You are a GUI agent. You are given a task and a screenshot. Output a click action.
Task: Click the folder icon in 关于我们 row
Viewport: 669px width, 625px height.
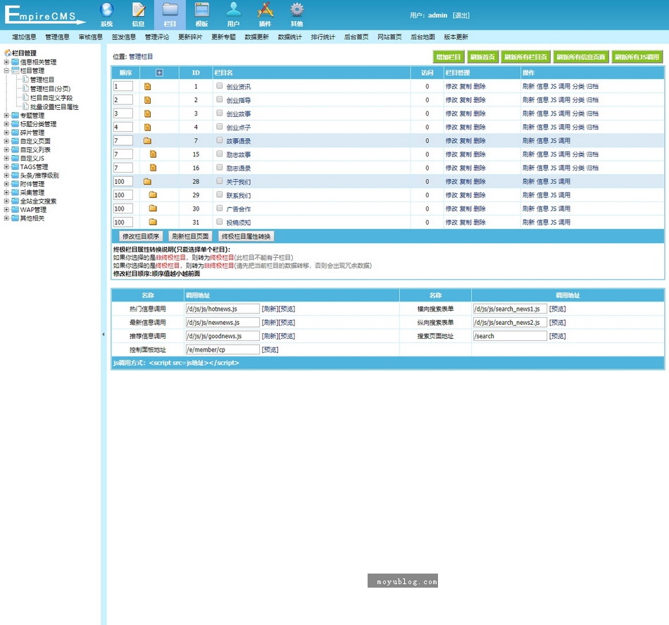(x=148, y=181)
